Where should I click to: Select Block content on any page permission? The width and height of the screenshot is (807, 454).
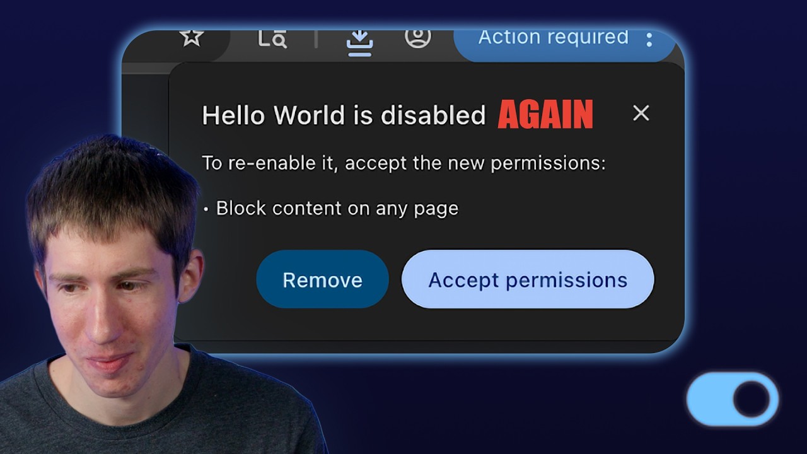[337, 208]
